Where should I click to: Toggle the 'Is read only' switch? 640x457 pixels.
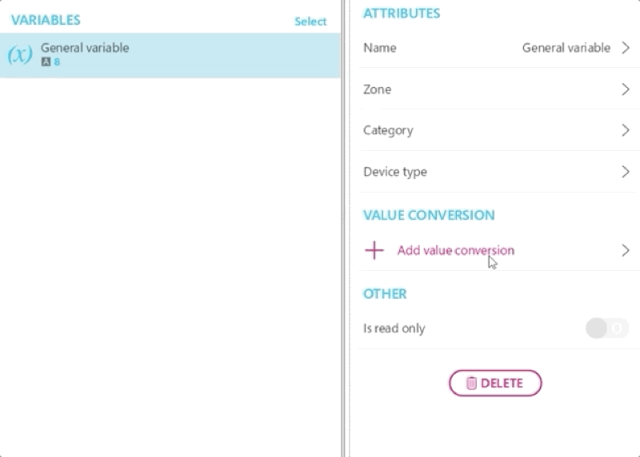pos(607,328)
